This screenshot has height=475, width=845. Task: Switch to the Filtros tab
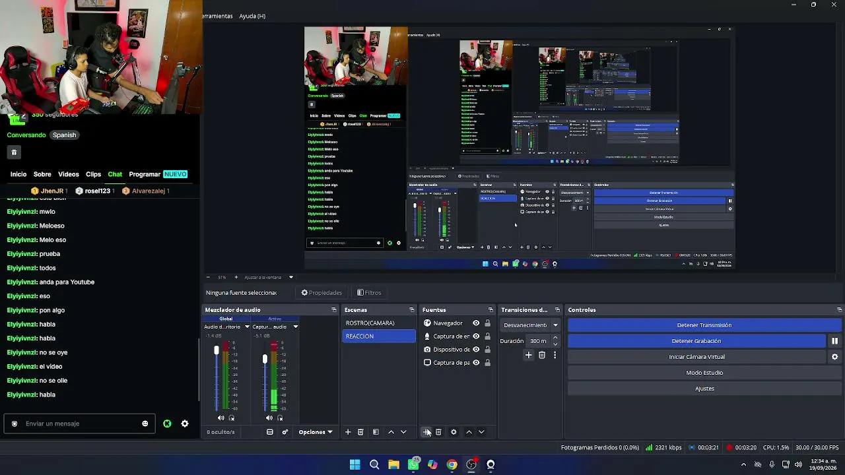tap(369, 293)
